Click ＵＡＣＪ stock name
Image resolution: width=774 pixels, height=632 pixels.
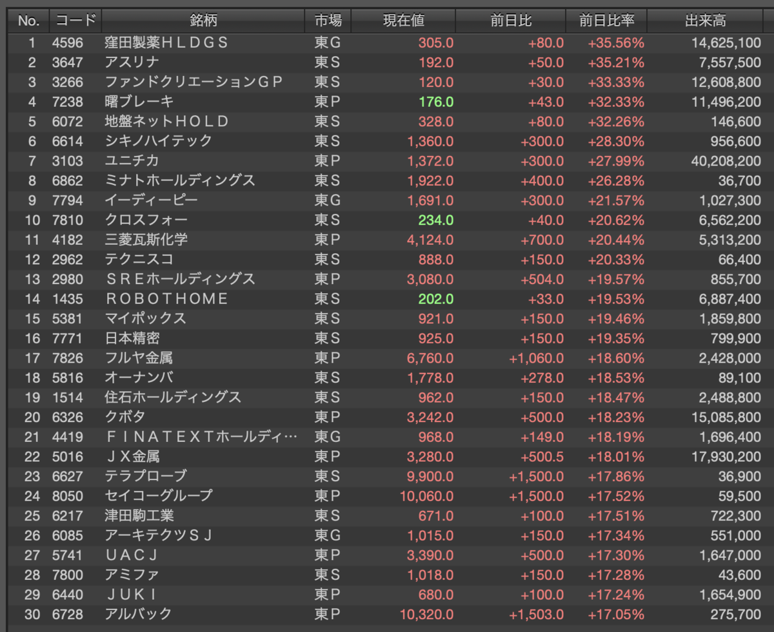coord(132,555)
